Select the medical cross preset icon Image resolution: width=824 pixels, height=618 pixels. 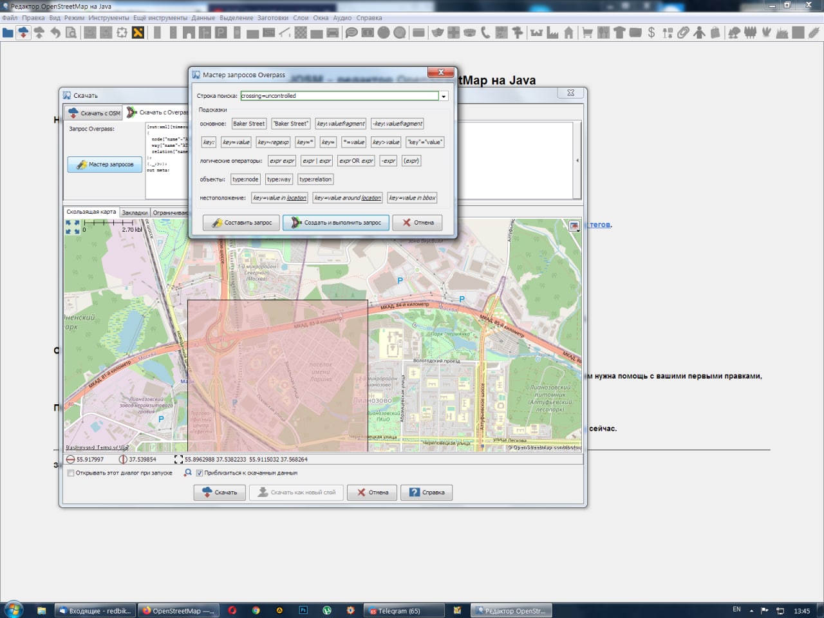click(454, 32)
